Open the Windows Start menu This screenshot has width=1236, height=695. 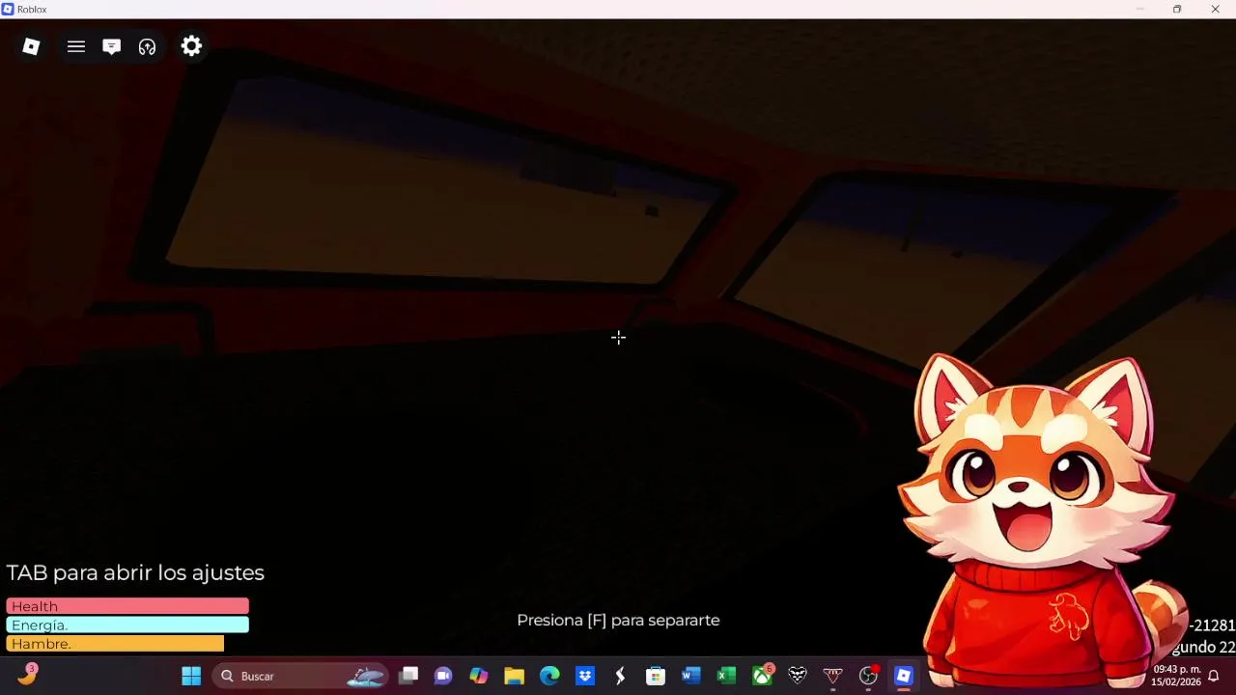pyautogui.click(x=191, y=676)
